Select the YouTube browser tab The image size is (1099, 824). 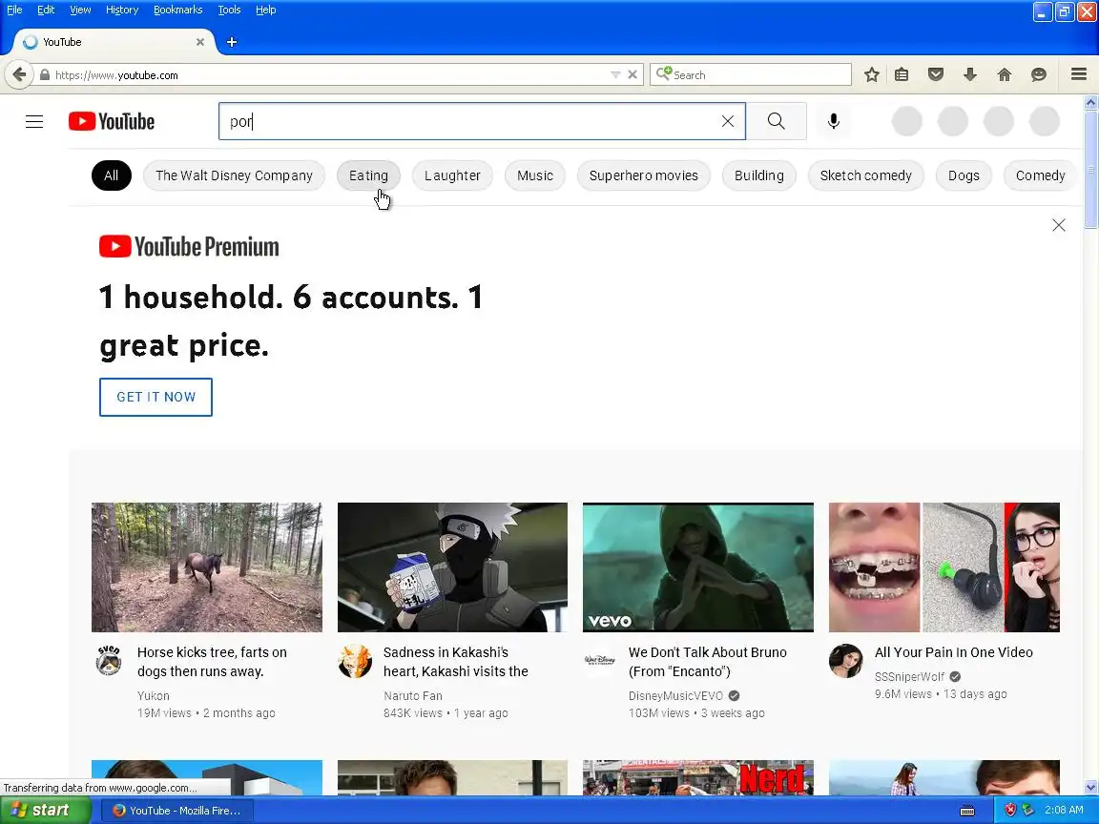click(113, 42)
